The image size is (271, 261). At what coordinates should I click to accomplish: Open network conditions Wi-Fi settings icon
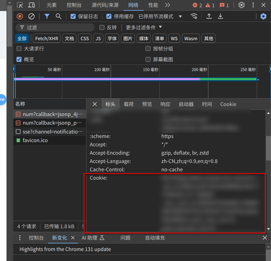(x=194, y=16)
